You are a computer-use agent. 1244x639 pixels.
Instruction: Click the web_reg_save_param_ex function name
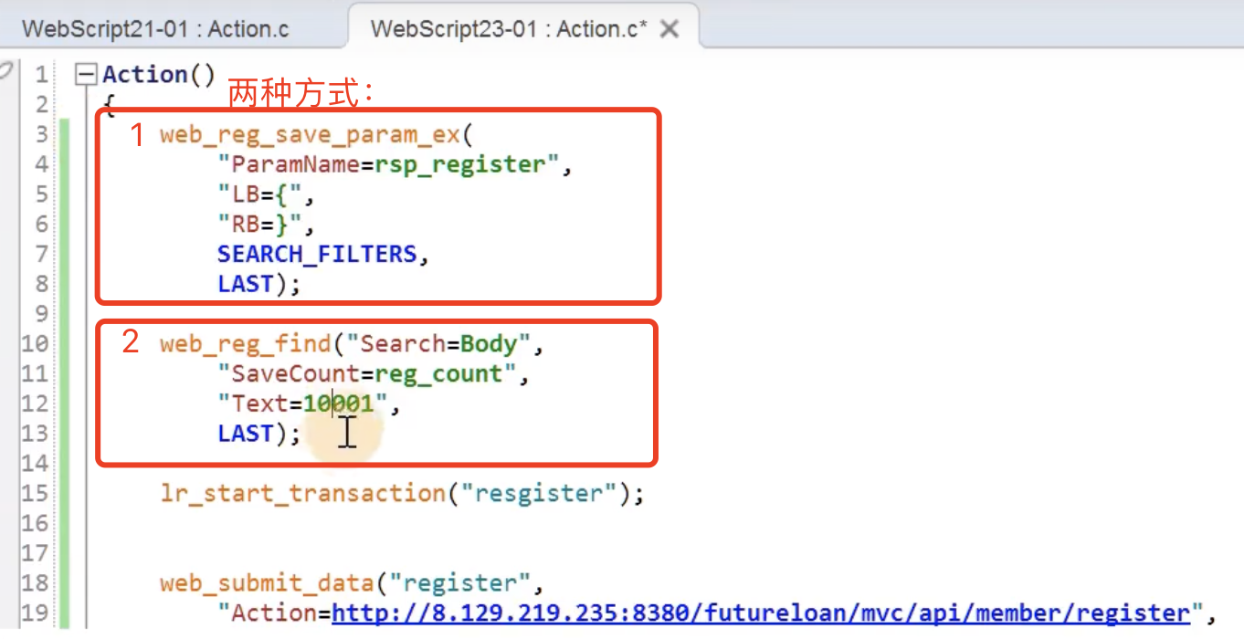click(x=311, y=134)
